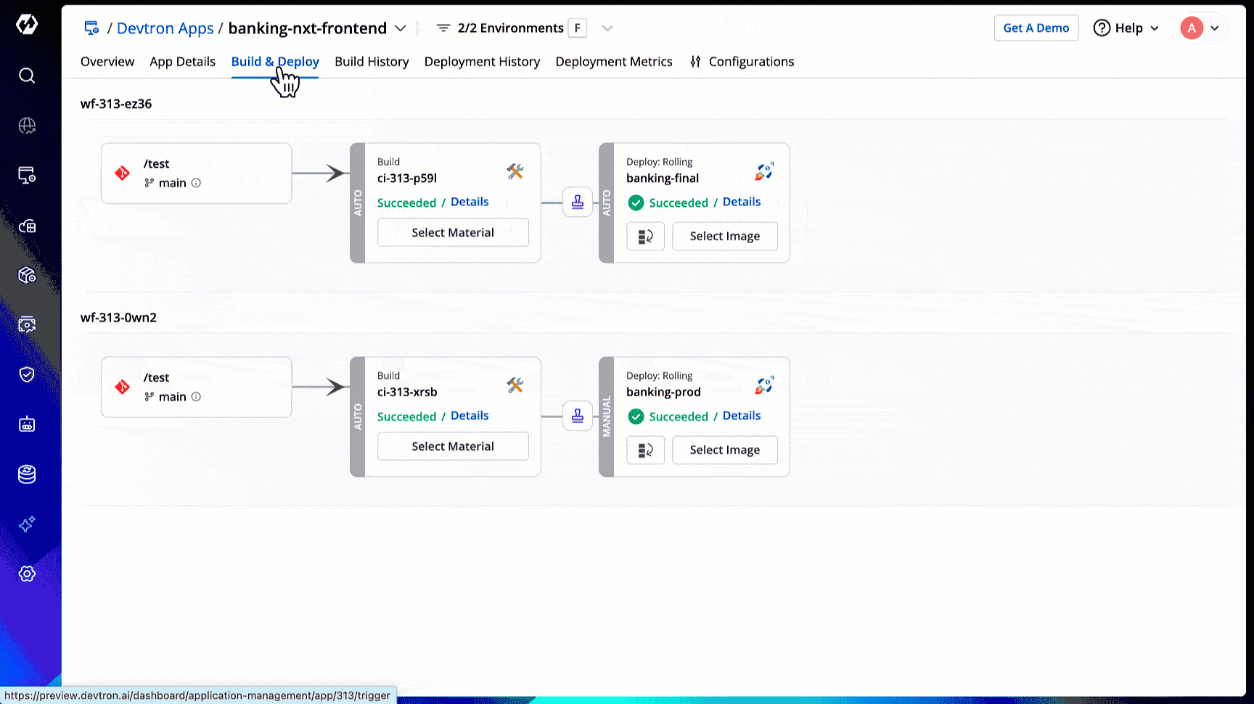This screenshot has height=704, width=1254.
Task: Open the Deployment Metrics tab
Action: coord(613,62)
